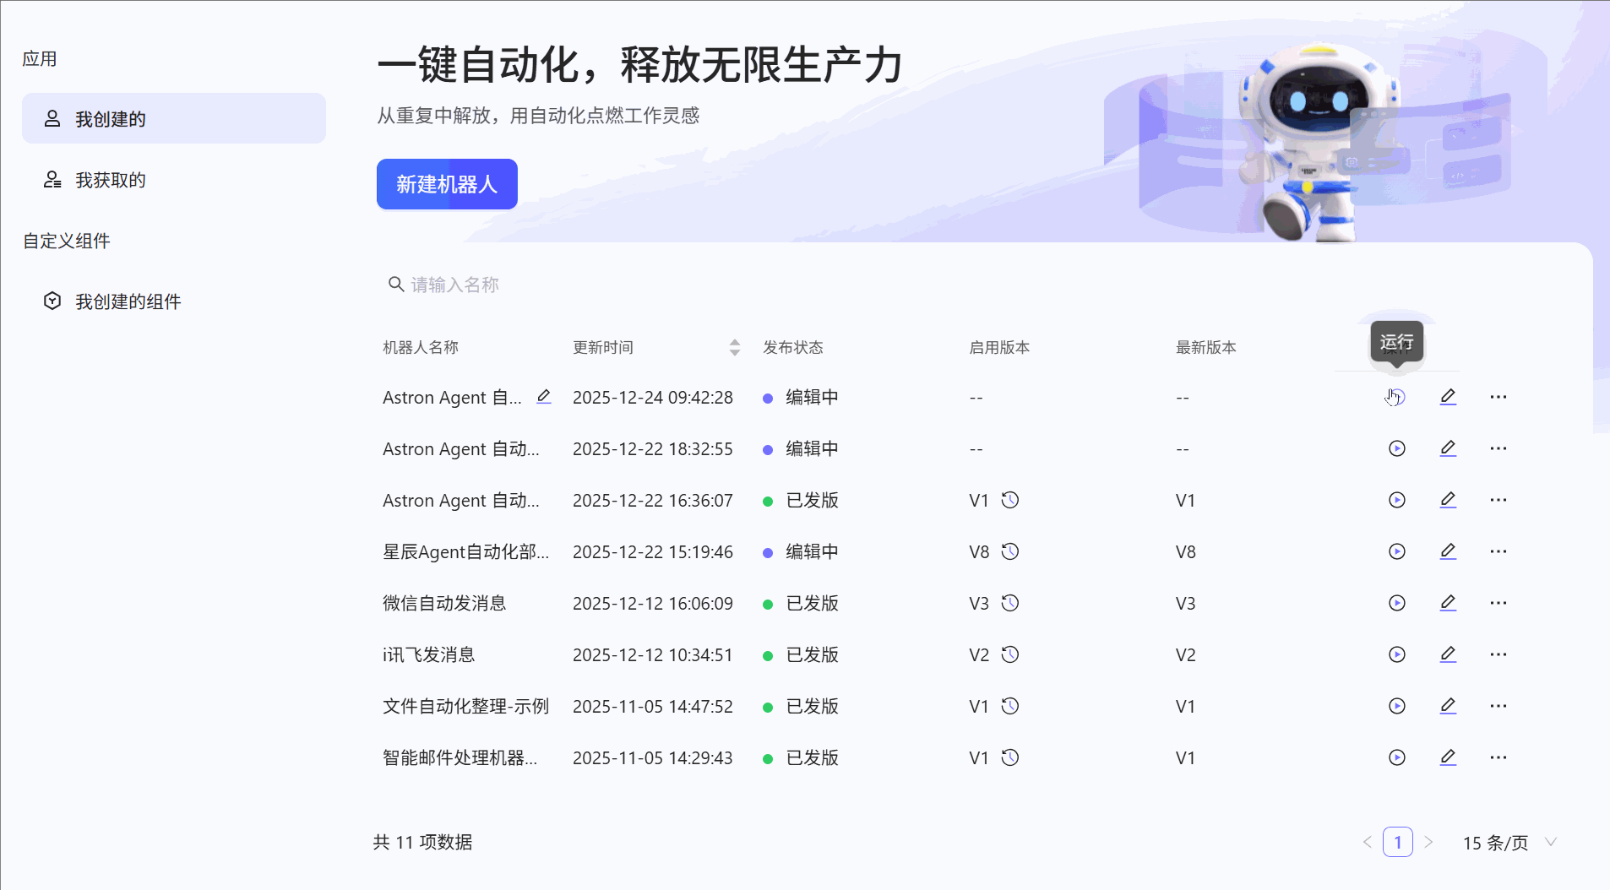
Task: Edit the 智能邮件处理机器 robot
Action: 1448,757
